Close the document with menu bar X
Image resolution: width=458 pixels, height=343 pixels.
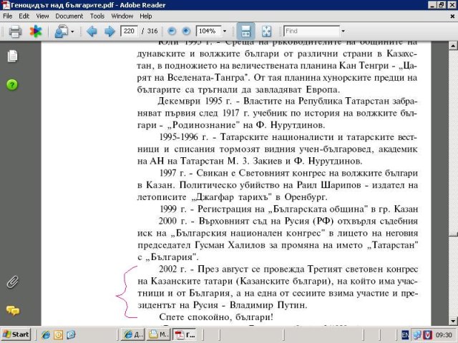(x=452, y=16)
